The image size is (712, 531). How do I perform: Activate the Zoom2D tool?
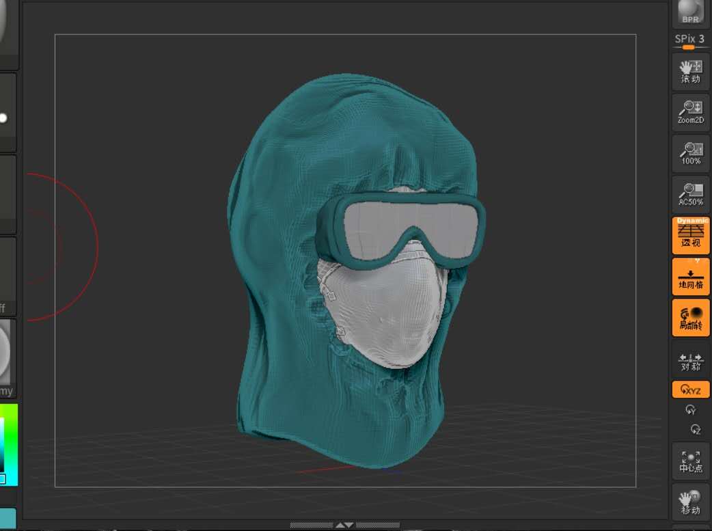tap(691, 112)
